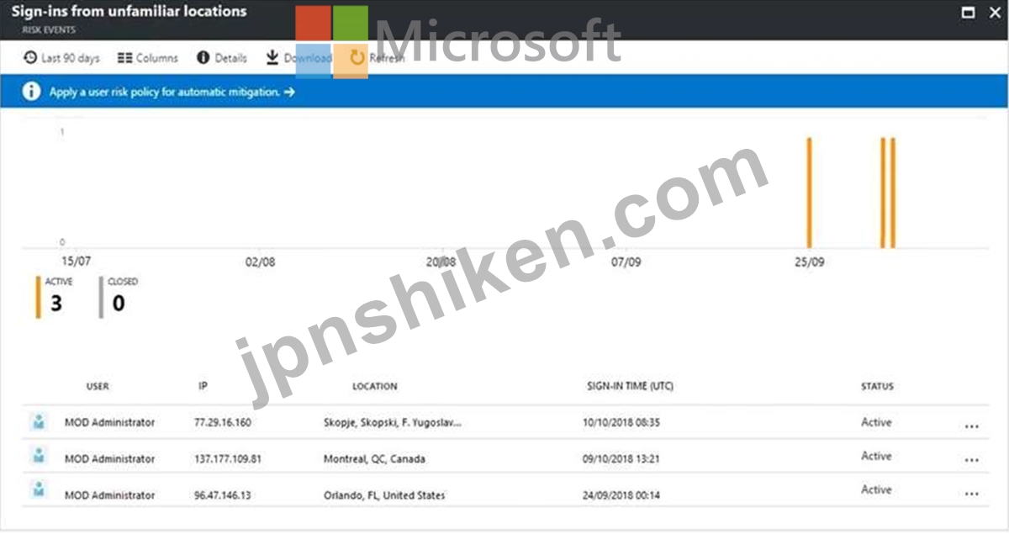Click the Download arrow icon

pos(272,57)
